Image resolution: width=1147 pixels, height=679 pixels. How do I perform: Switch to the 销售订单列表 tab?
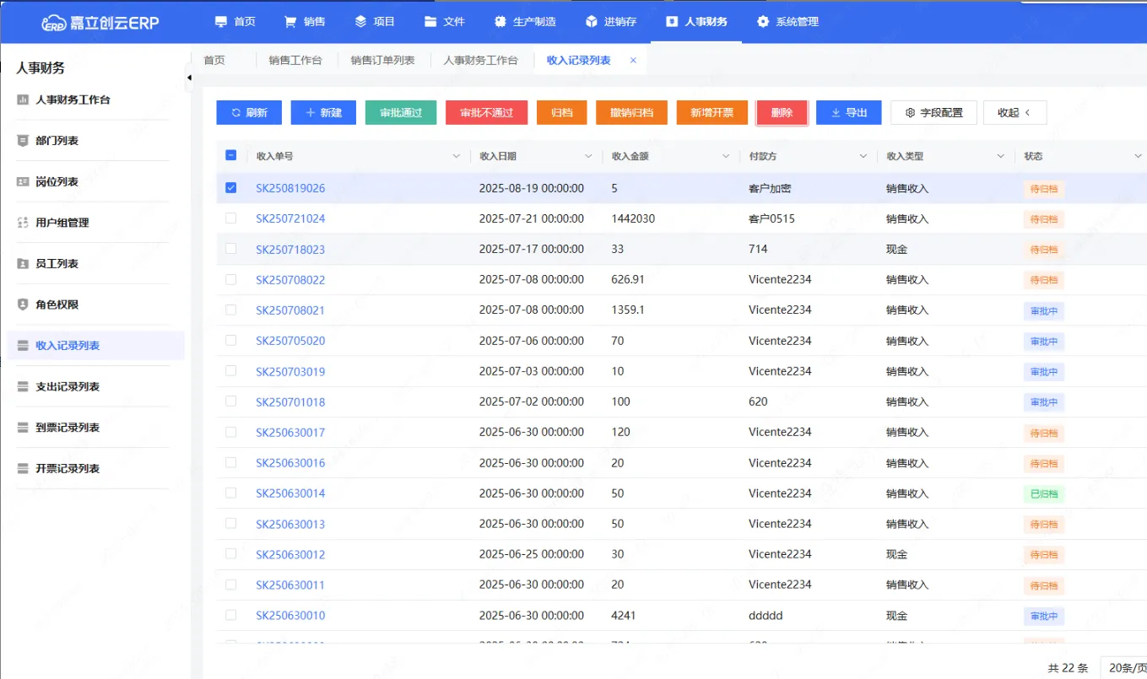tap(382, 61)
